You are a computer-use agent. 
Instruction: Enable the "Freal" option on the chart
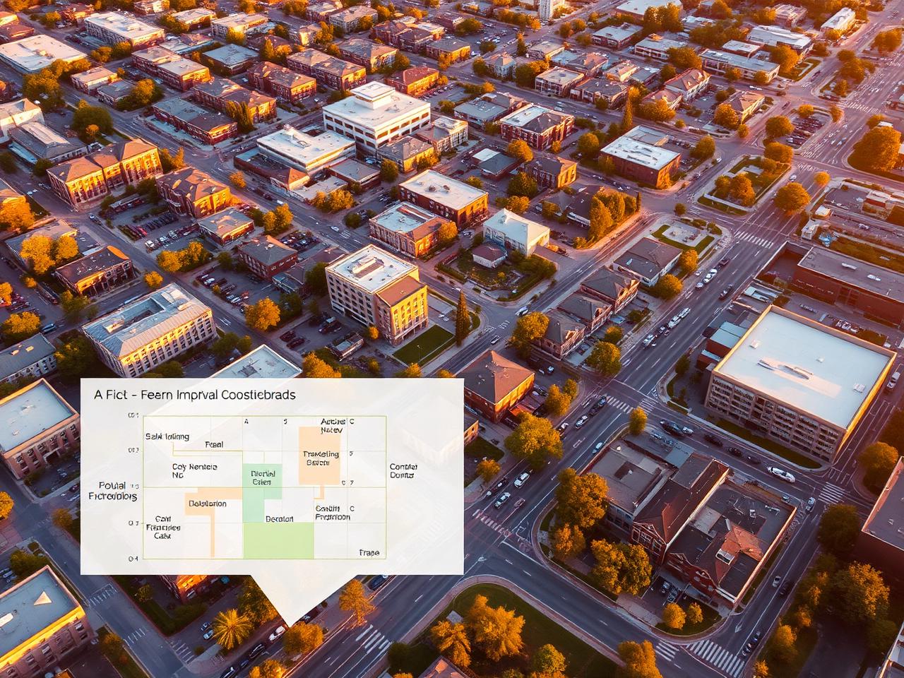[x=213, y=445]
